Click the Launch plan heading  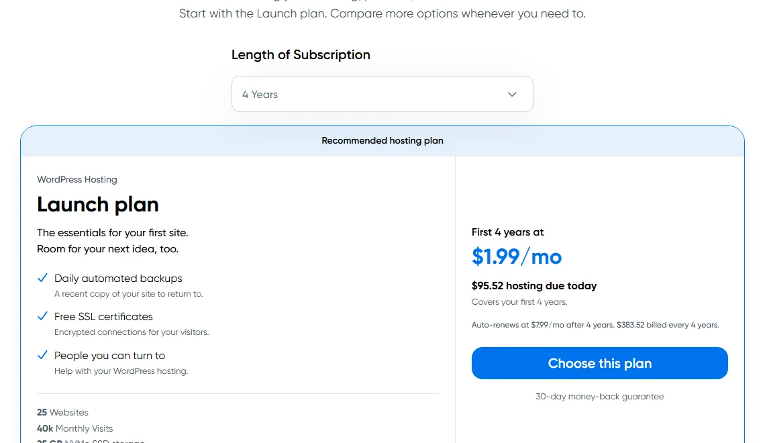pos(97,205)
